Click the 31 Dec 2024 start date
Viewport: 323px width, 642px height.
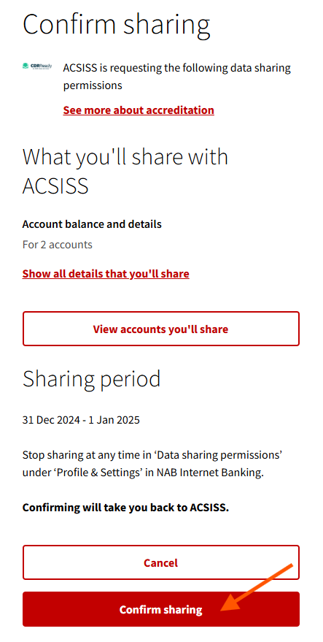(x=51, y=420)
